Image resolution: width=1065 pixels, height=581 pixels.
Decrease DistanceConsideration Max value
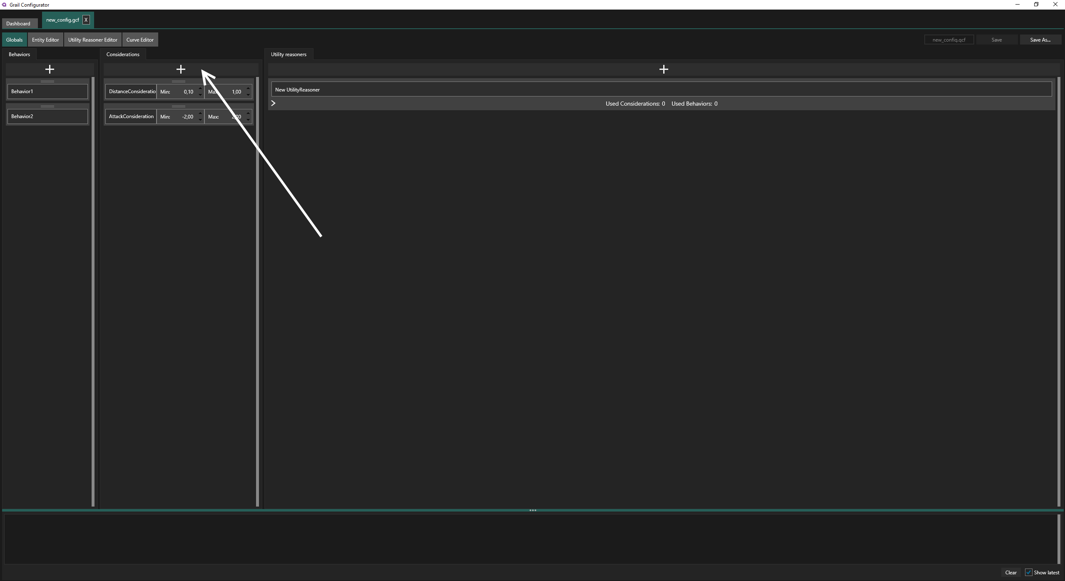(x=248, y=95)
